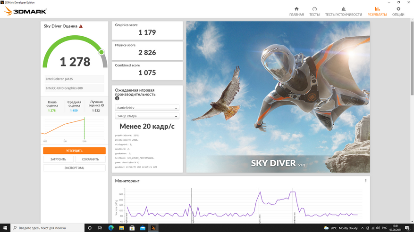414x232 pixels.
Task: Click the network tray icon
Action: coord(373,228)
